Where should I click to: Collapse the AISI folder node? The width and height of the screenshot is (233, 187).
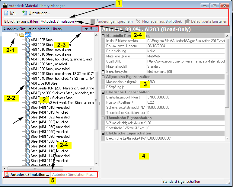(x=16, y=35)
